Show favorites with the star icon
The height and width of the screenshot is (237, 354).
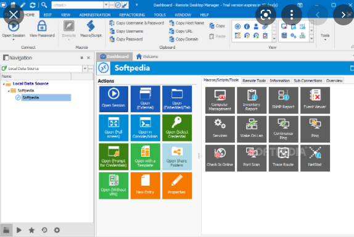click(31, 230)
